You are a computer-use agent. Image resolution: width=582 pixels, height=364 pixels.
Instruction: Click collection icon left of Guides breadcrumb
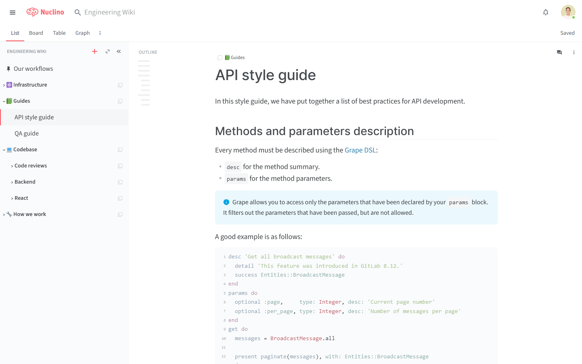[x=219, y=57]
